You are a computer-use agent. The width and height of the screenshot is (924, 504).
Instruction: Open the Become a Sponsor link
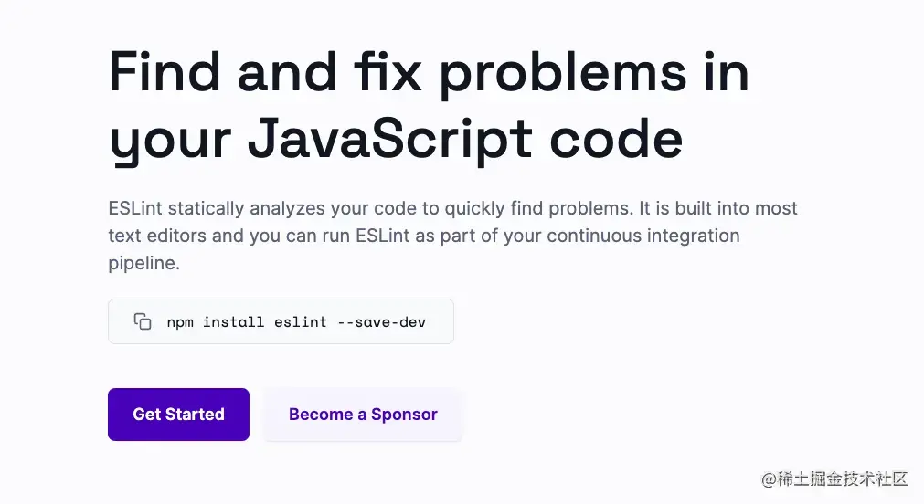pos(363,415)
